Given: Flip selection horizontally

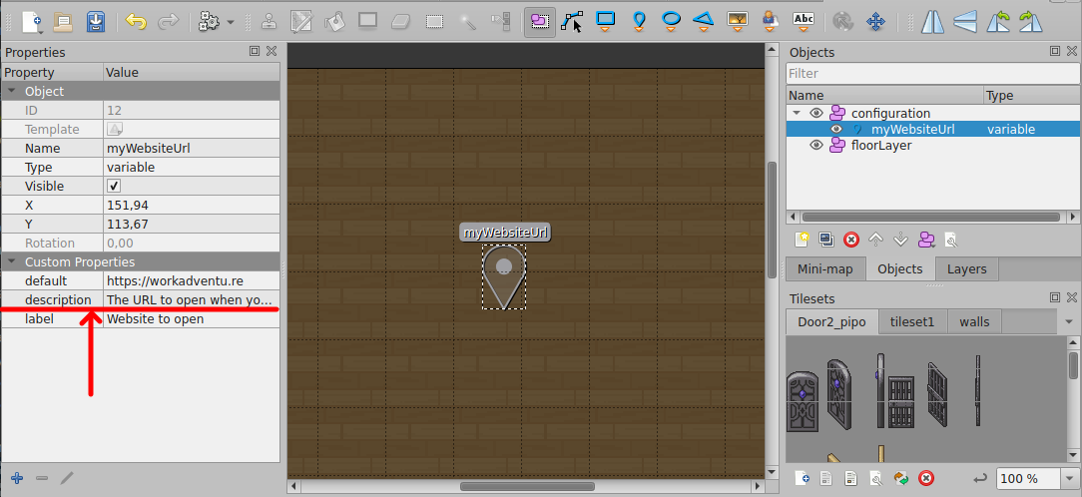Looking at the screenshot, I should point(931,20).
